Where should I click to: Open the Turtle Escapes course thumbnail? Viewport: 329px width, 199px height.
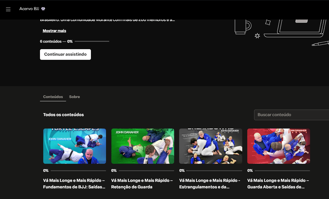(x=75, y=146)
